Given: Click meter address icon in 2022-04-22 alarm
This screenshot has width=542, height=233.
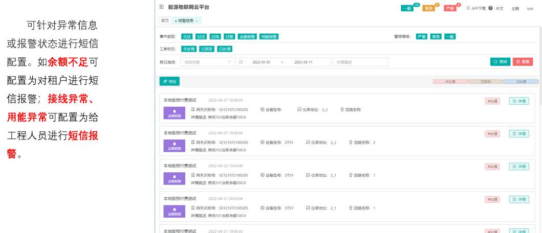Looking at the screenshot, I should [x=308, y=175].
